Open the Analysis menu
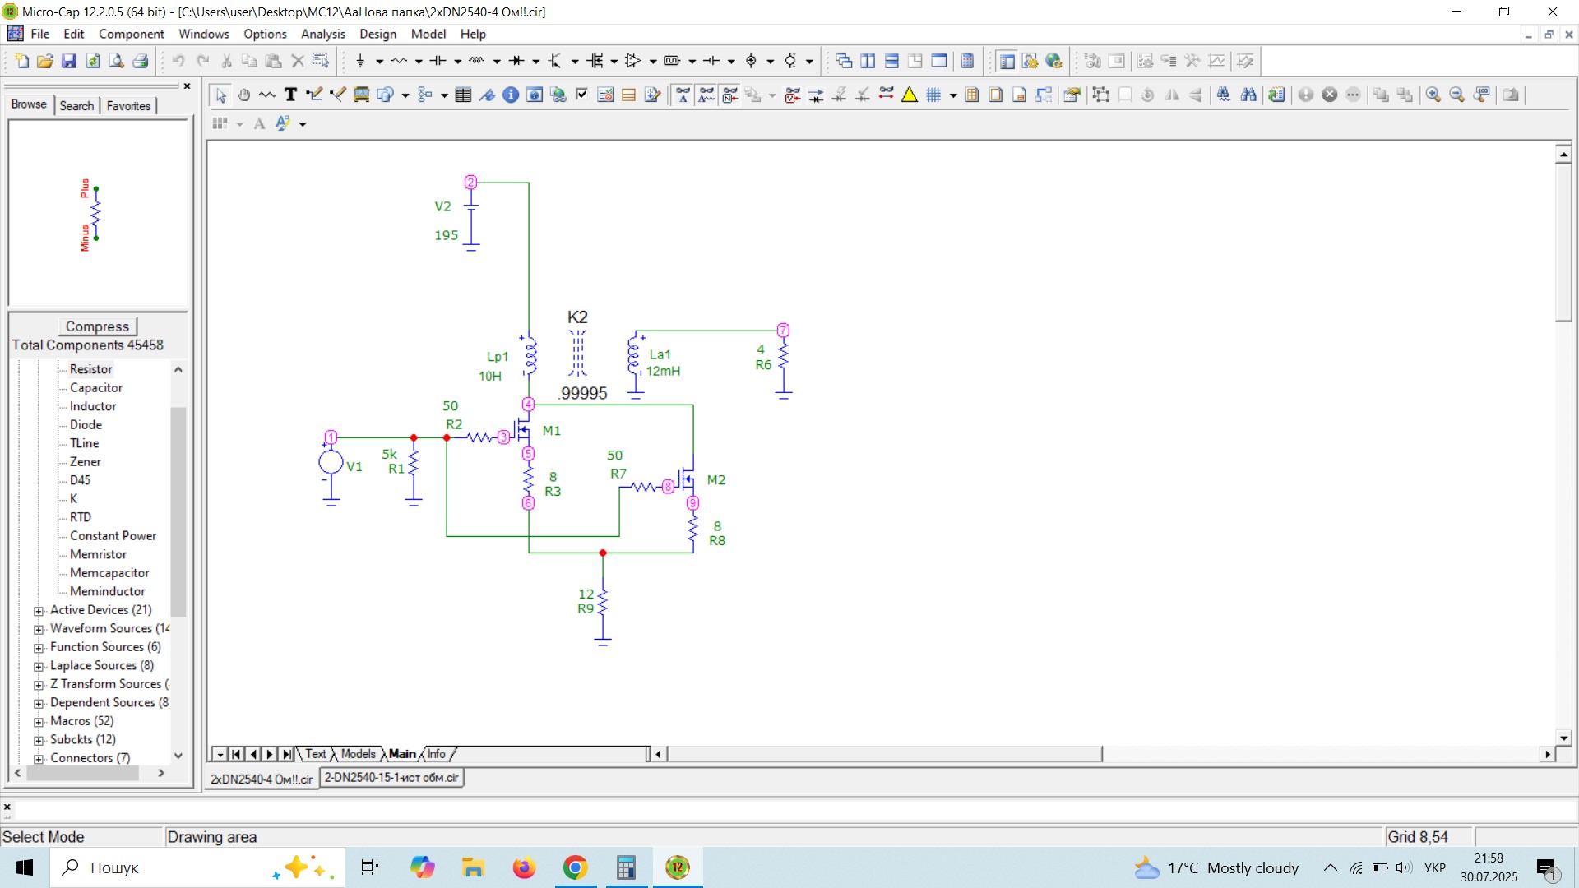1579x888 pixels. 322,34
